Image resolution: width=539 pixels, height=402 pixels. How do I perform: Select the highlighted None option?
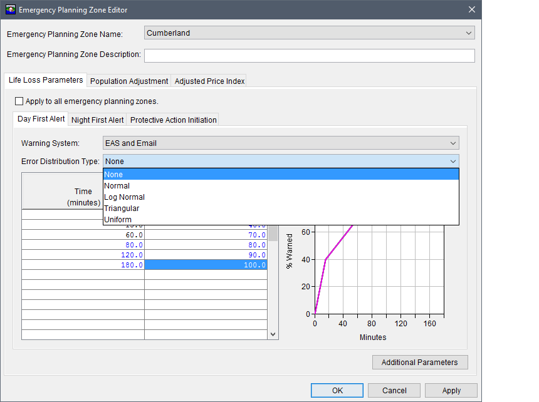coord(114,175)
